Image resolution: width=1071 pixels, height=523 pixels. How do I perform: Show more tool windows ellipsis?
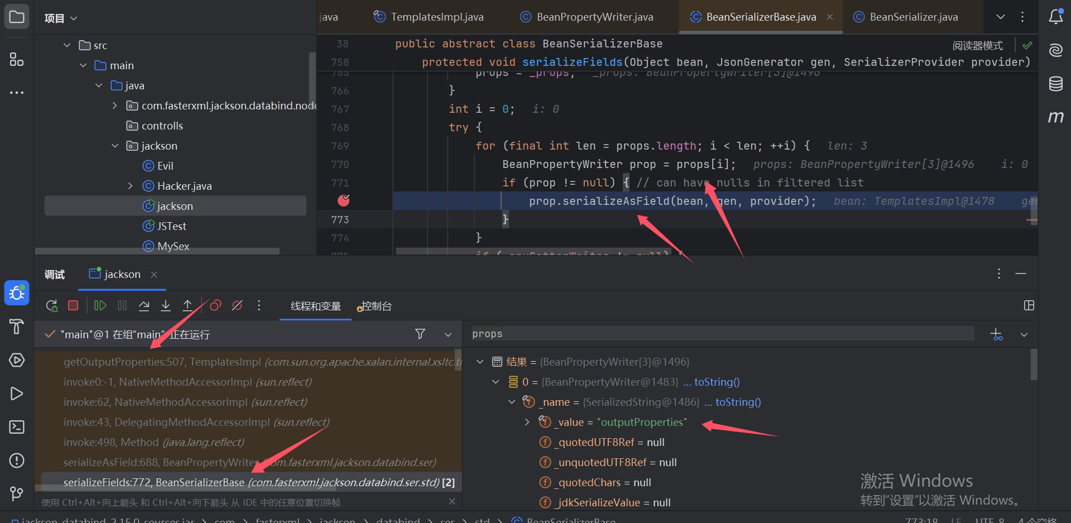[17, 92]
